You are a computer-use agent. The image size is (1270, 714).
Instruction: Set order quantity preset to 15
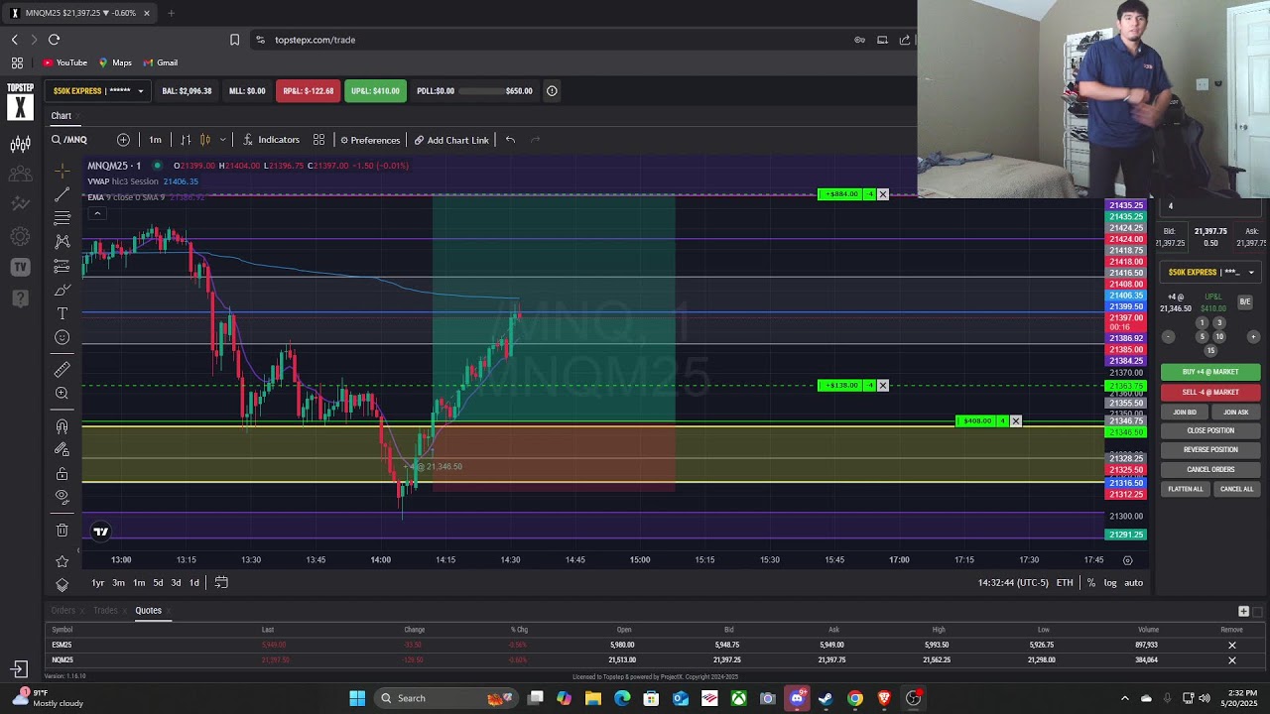1210,351
